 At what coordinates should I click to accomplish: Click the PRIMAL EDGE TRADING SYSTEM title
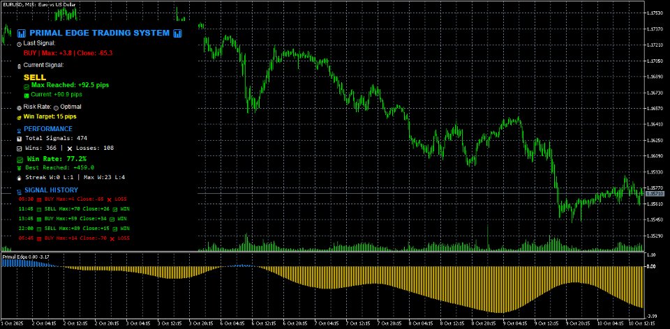[100, 33]
